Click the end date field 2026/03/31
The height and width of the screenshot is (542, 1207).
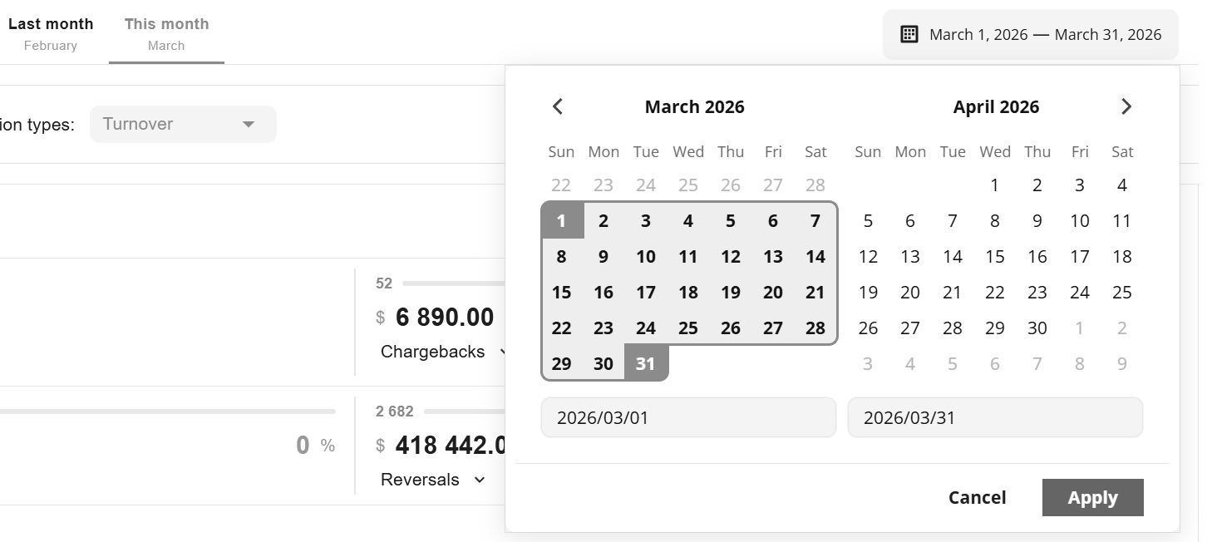coord(995,417)
